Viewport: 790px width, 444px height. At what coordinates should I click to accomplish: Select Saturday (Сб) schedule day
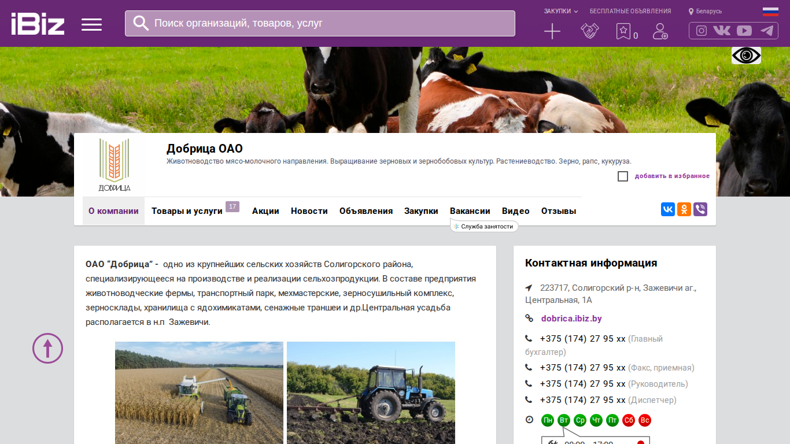point(629,420)
